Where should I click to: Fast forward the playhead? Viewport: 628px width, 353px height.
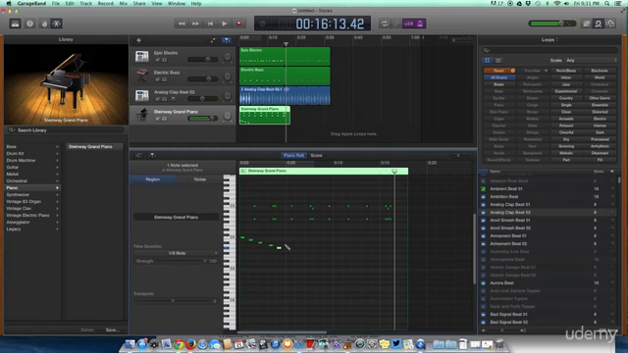coord(195,24)
